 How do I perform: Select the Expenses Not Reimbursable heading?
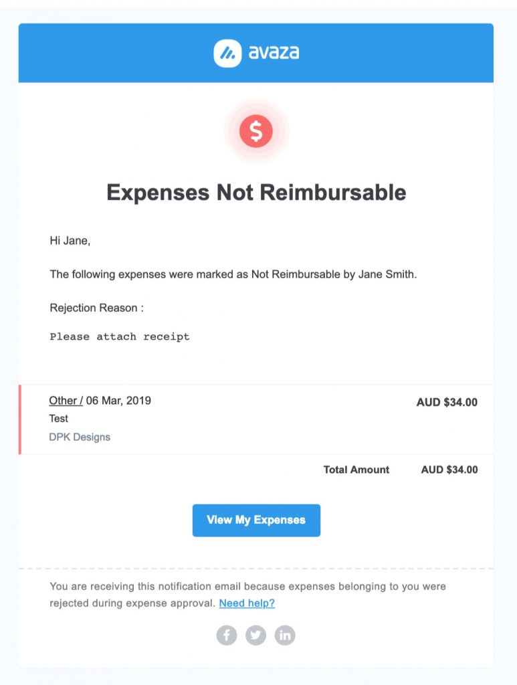coord(256,193)
